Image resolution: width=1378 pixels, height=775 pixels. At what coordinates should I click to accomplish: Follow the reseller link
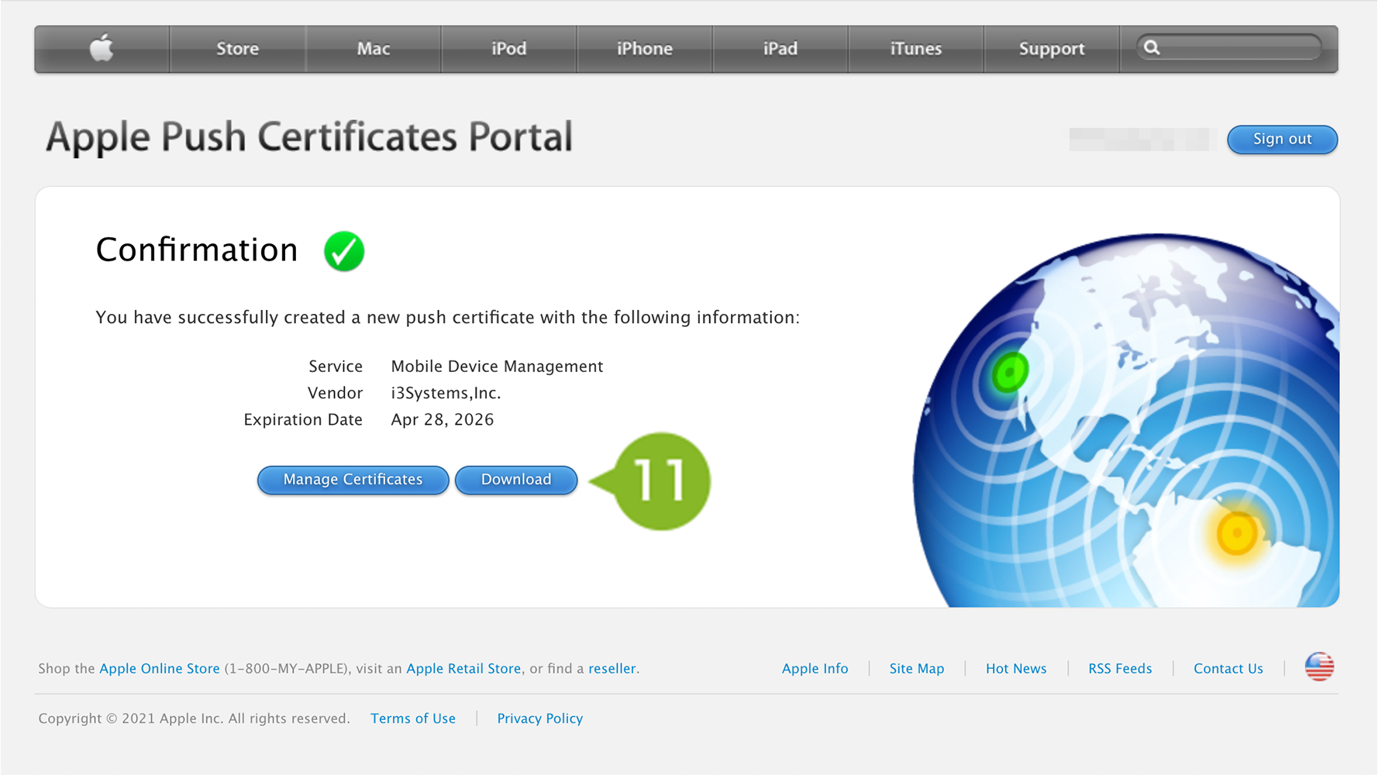click(x=612, y=668)
